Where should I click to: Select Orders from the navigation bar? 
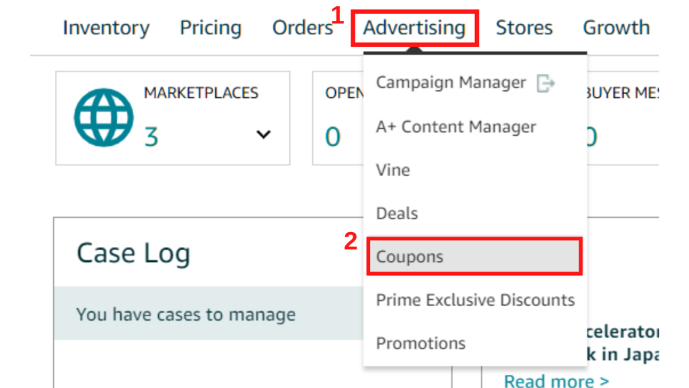(301, 28)
